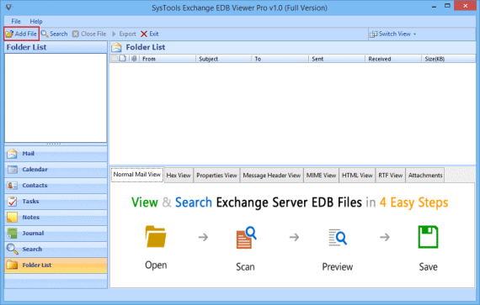Show Contacts from the sidebar

(56, 186)
